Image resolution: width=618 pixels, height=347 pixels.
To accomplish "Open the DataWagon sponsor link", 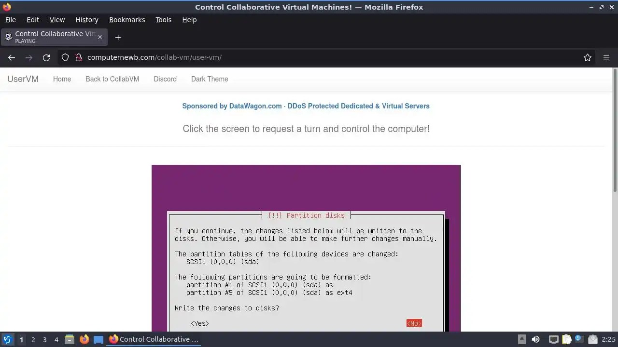I will [x=306, y=106].
